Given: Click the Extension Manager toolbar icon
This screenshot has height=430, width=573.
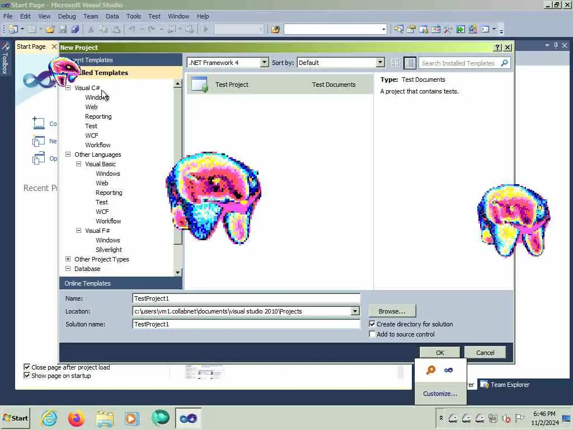Looking at the screenshot, I should (x=473, y=29).
